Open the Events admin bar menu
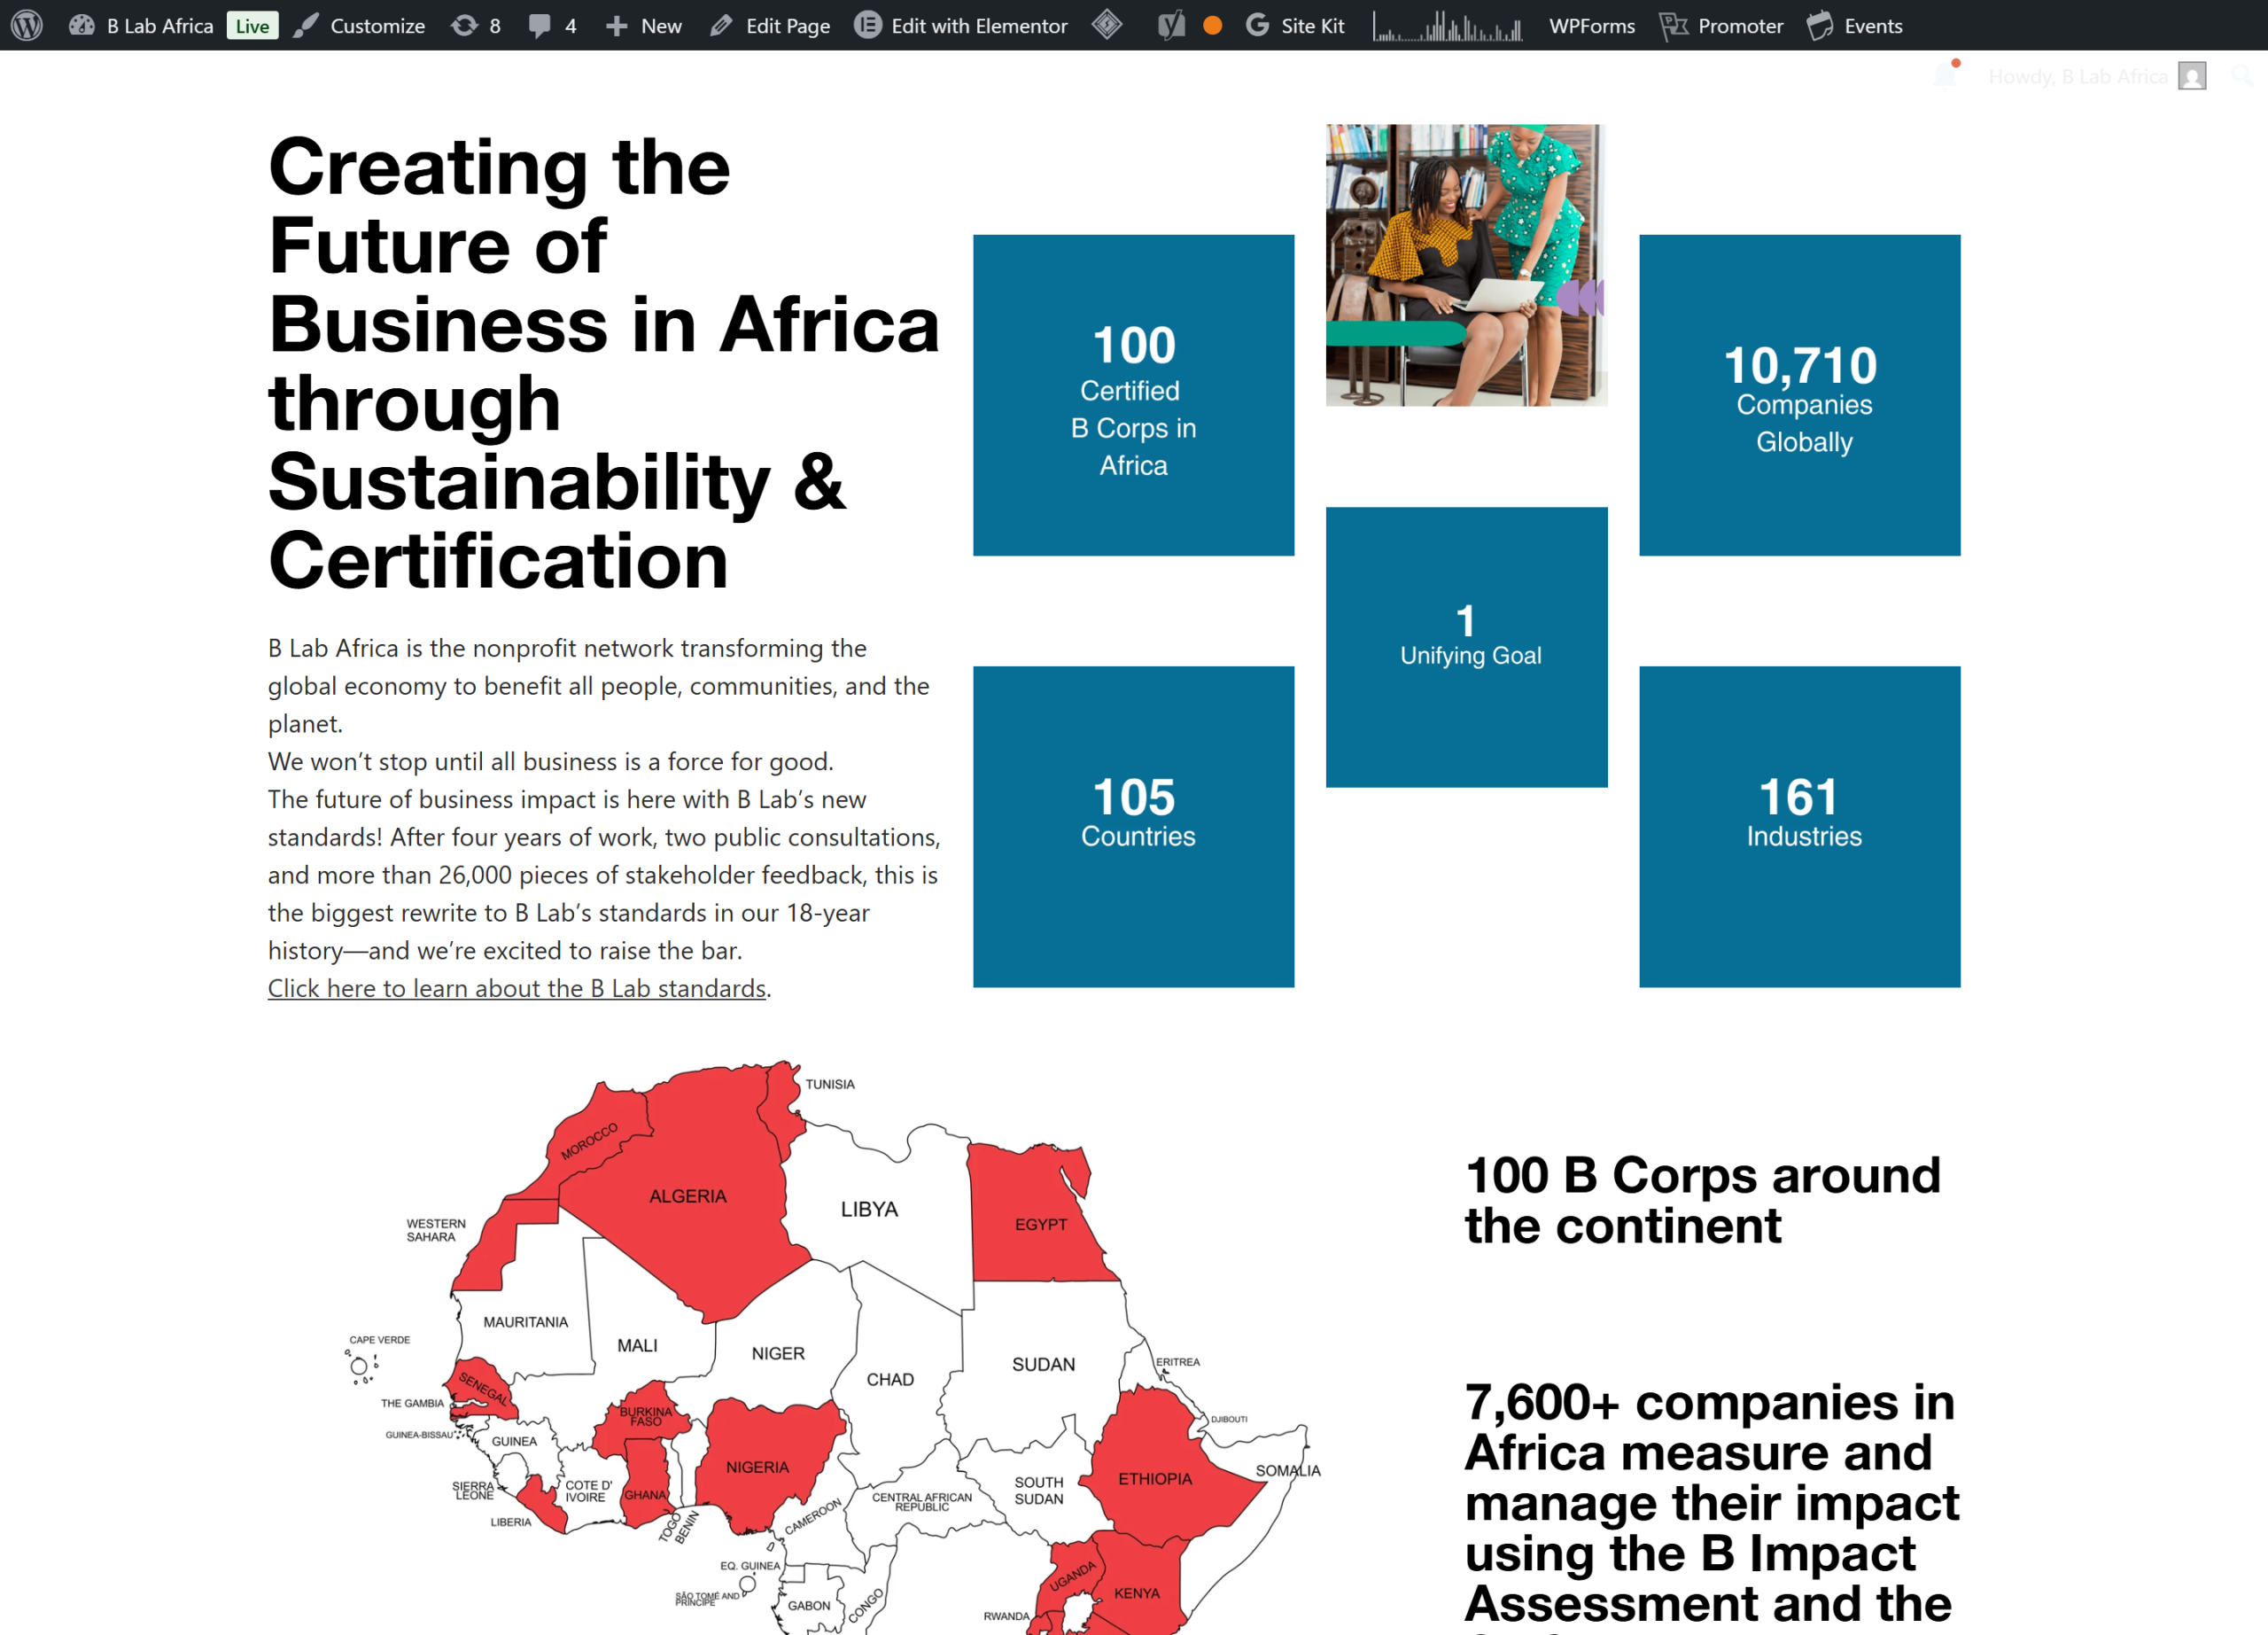Screen dimensions: 2268x1635 [1855, 25]
